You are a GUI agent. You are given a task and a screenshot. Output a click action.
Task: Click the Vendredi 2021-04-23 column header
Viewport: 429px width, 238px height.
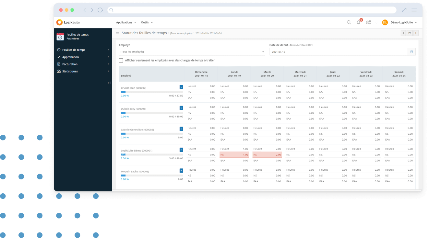pyautogui.click(x=366, y=74)
